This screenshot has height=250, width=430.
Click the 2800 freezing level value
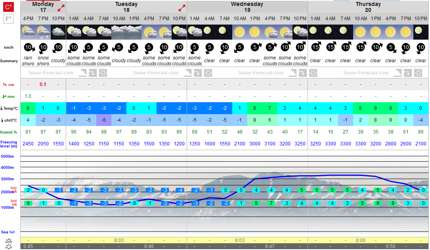click(x=391, y=144)
